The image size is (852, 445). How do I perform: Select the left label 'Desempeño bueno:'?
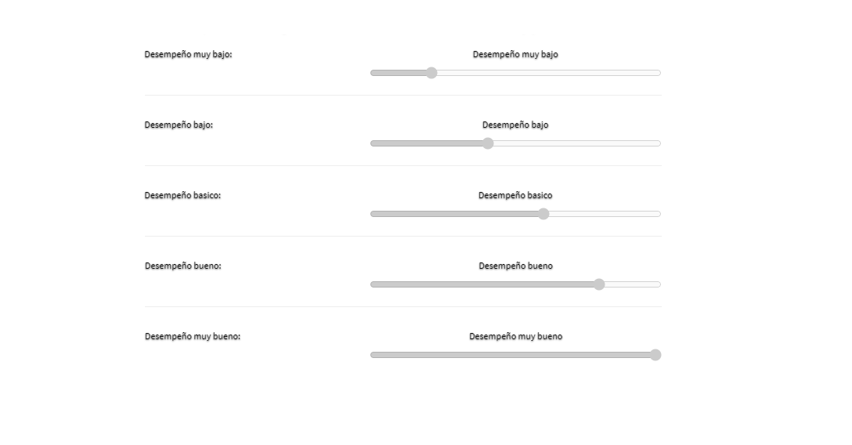pyautogui.click(x=183, y=266)
